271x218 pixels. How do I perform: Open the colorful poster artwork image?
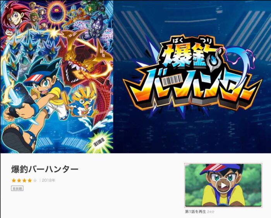[57, 77]
